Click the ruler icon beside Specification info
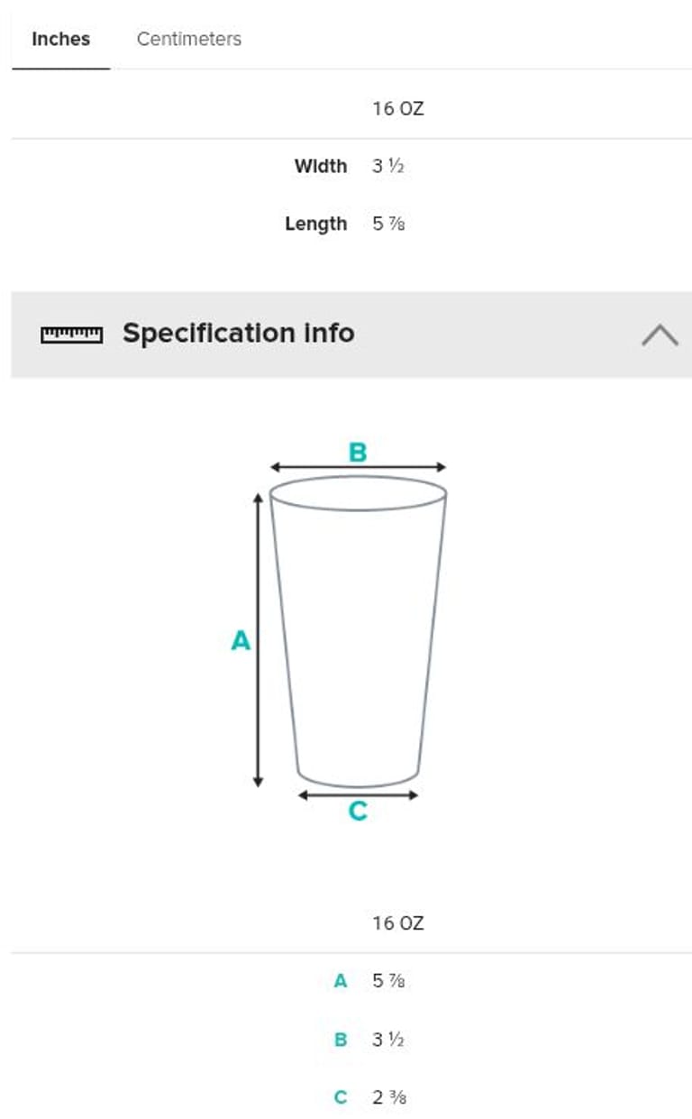The width and height of the screenshot is (692, 1119). tap(71, 335)
